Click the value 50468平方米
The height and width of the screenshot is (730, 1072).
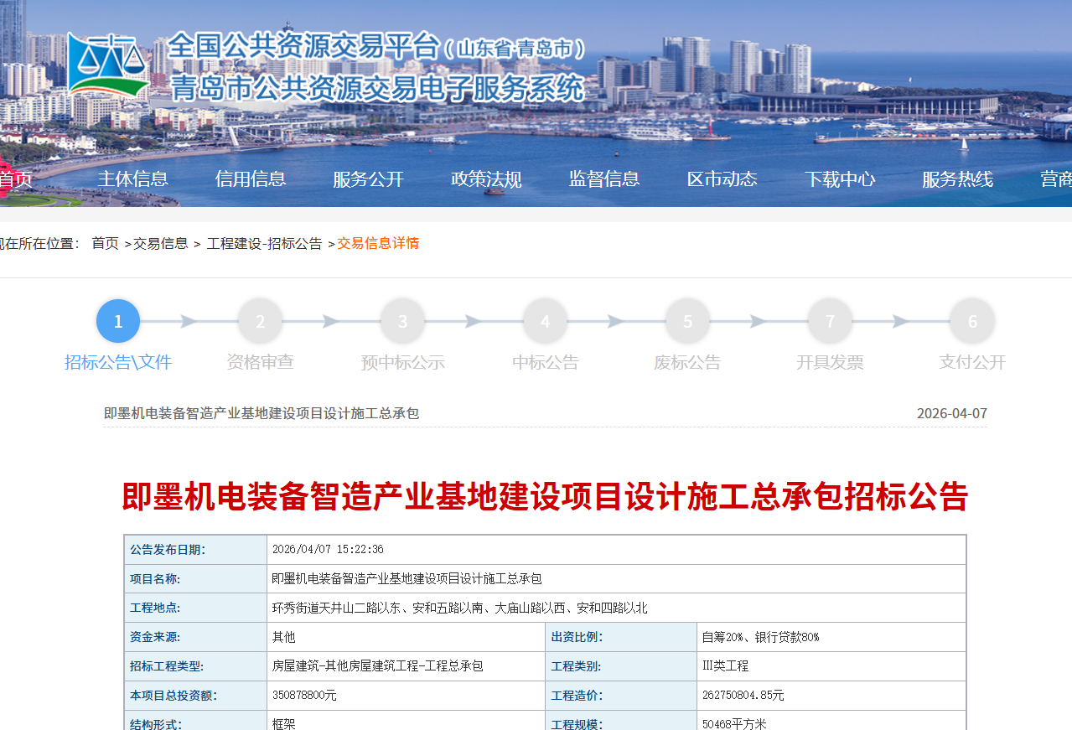pos(734,723)
